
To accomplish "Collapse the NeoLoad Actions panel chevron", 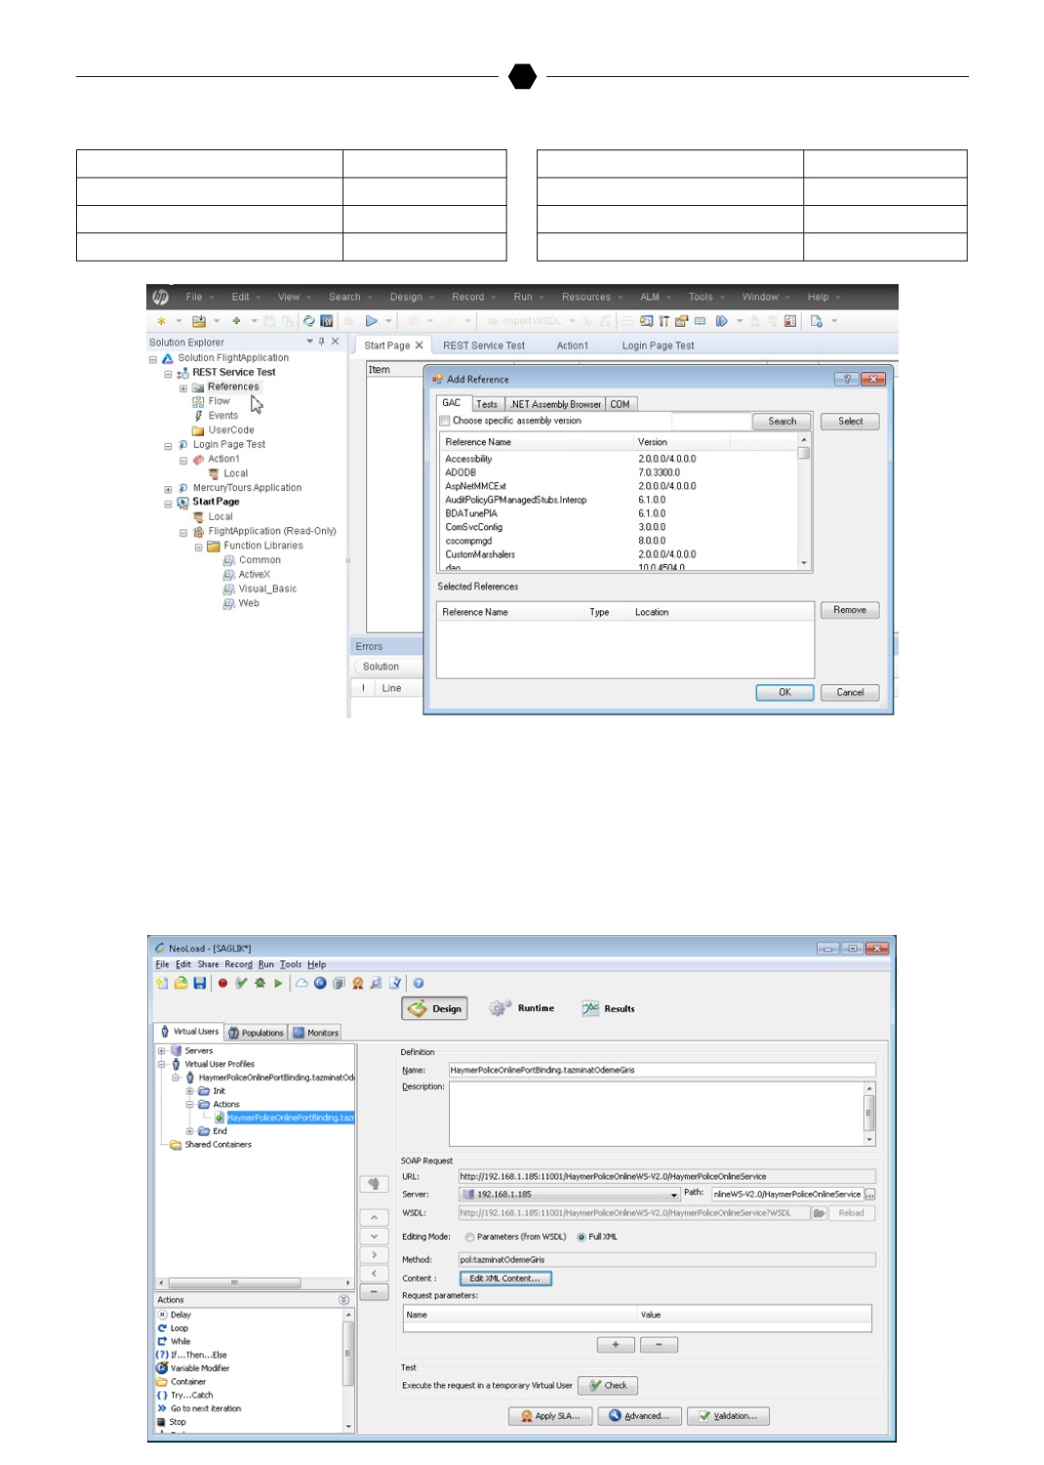I will [x=343, y=1300].
